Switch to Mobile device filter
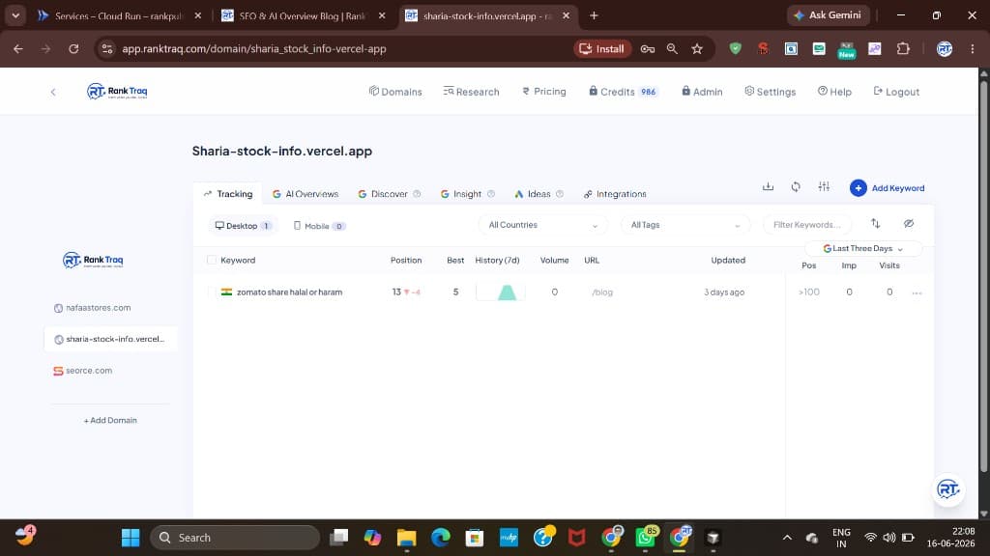990x556 pixels. (319, 226)
